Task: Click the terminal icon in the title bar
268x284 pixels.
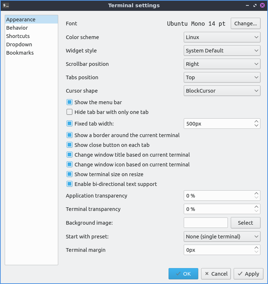Action: tap(6, 5)
